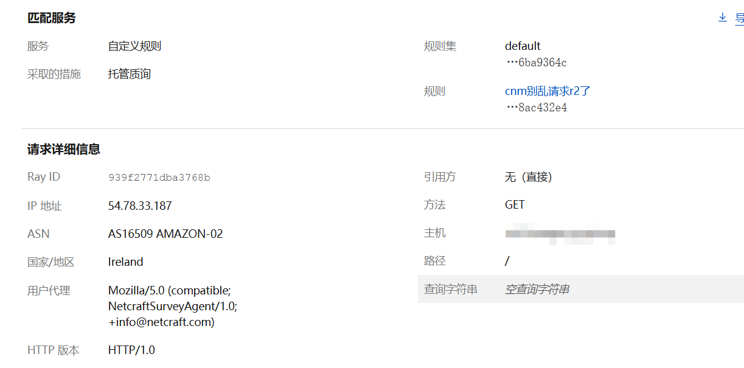Click the highlighted 空查询字符串 row
Screen dimensions: 744x368
[x=581, y=289]
